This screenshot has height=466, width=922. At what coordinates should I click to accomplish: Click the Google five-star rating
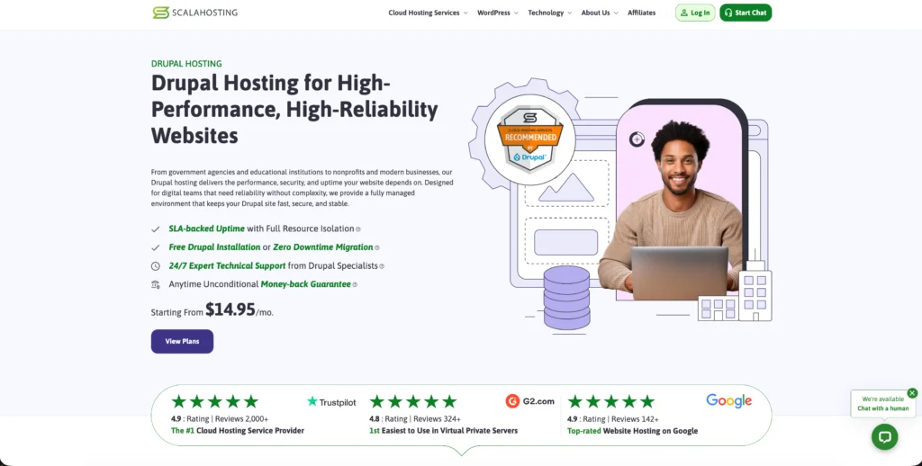(611, 402)
